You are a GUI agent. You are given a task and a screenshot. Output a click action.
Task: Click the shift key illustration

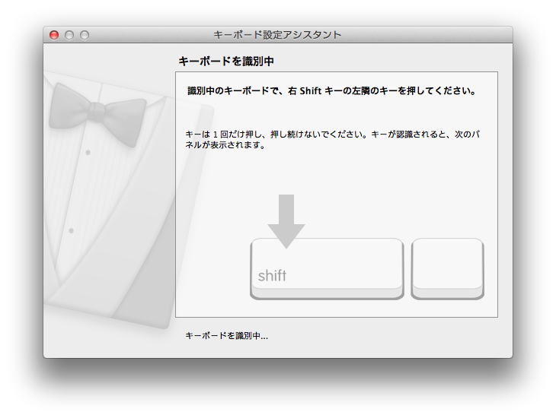click(x=327, y=268)
